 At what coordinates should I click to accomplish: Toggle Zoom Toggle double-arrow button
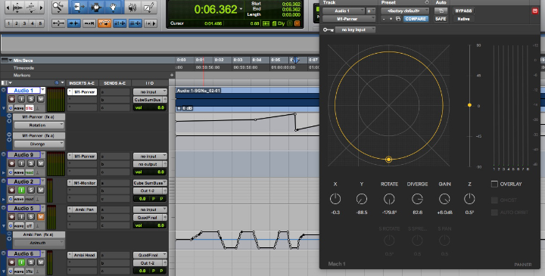58,23
